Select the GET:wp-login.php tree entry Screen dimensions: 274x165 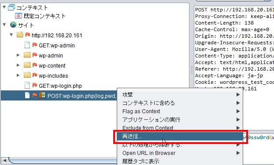[x=60, y=86]
